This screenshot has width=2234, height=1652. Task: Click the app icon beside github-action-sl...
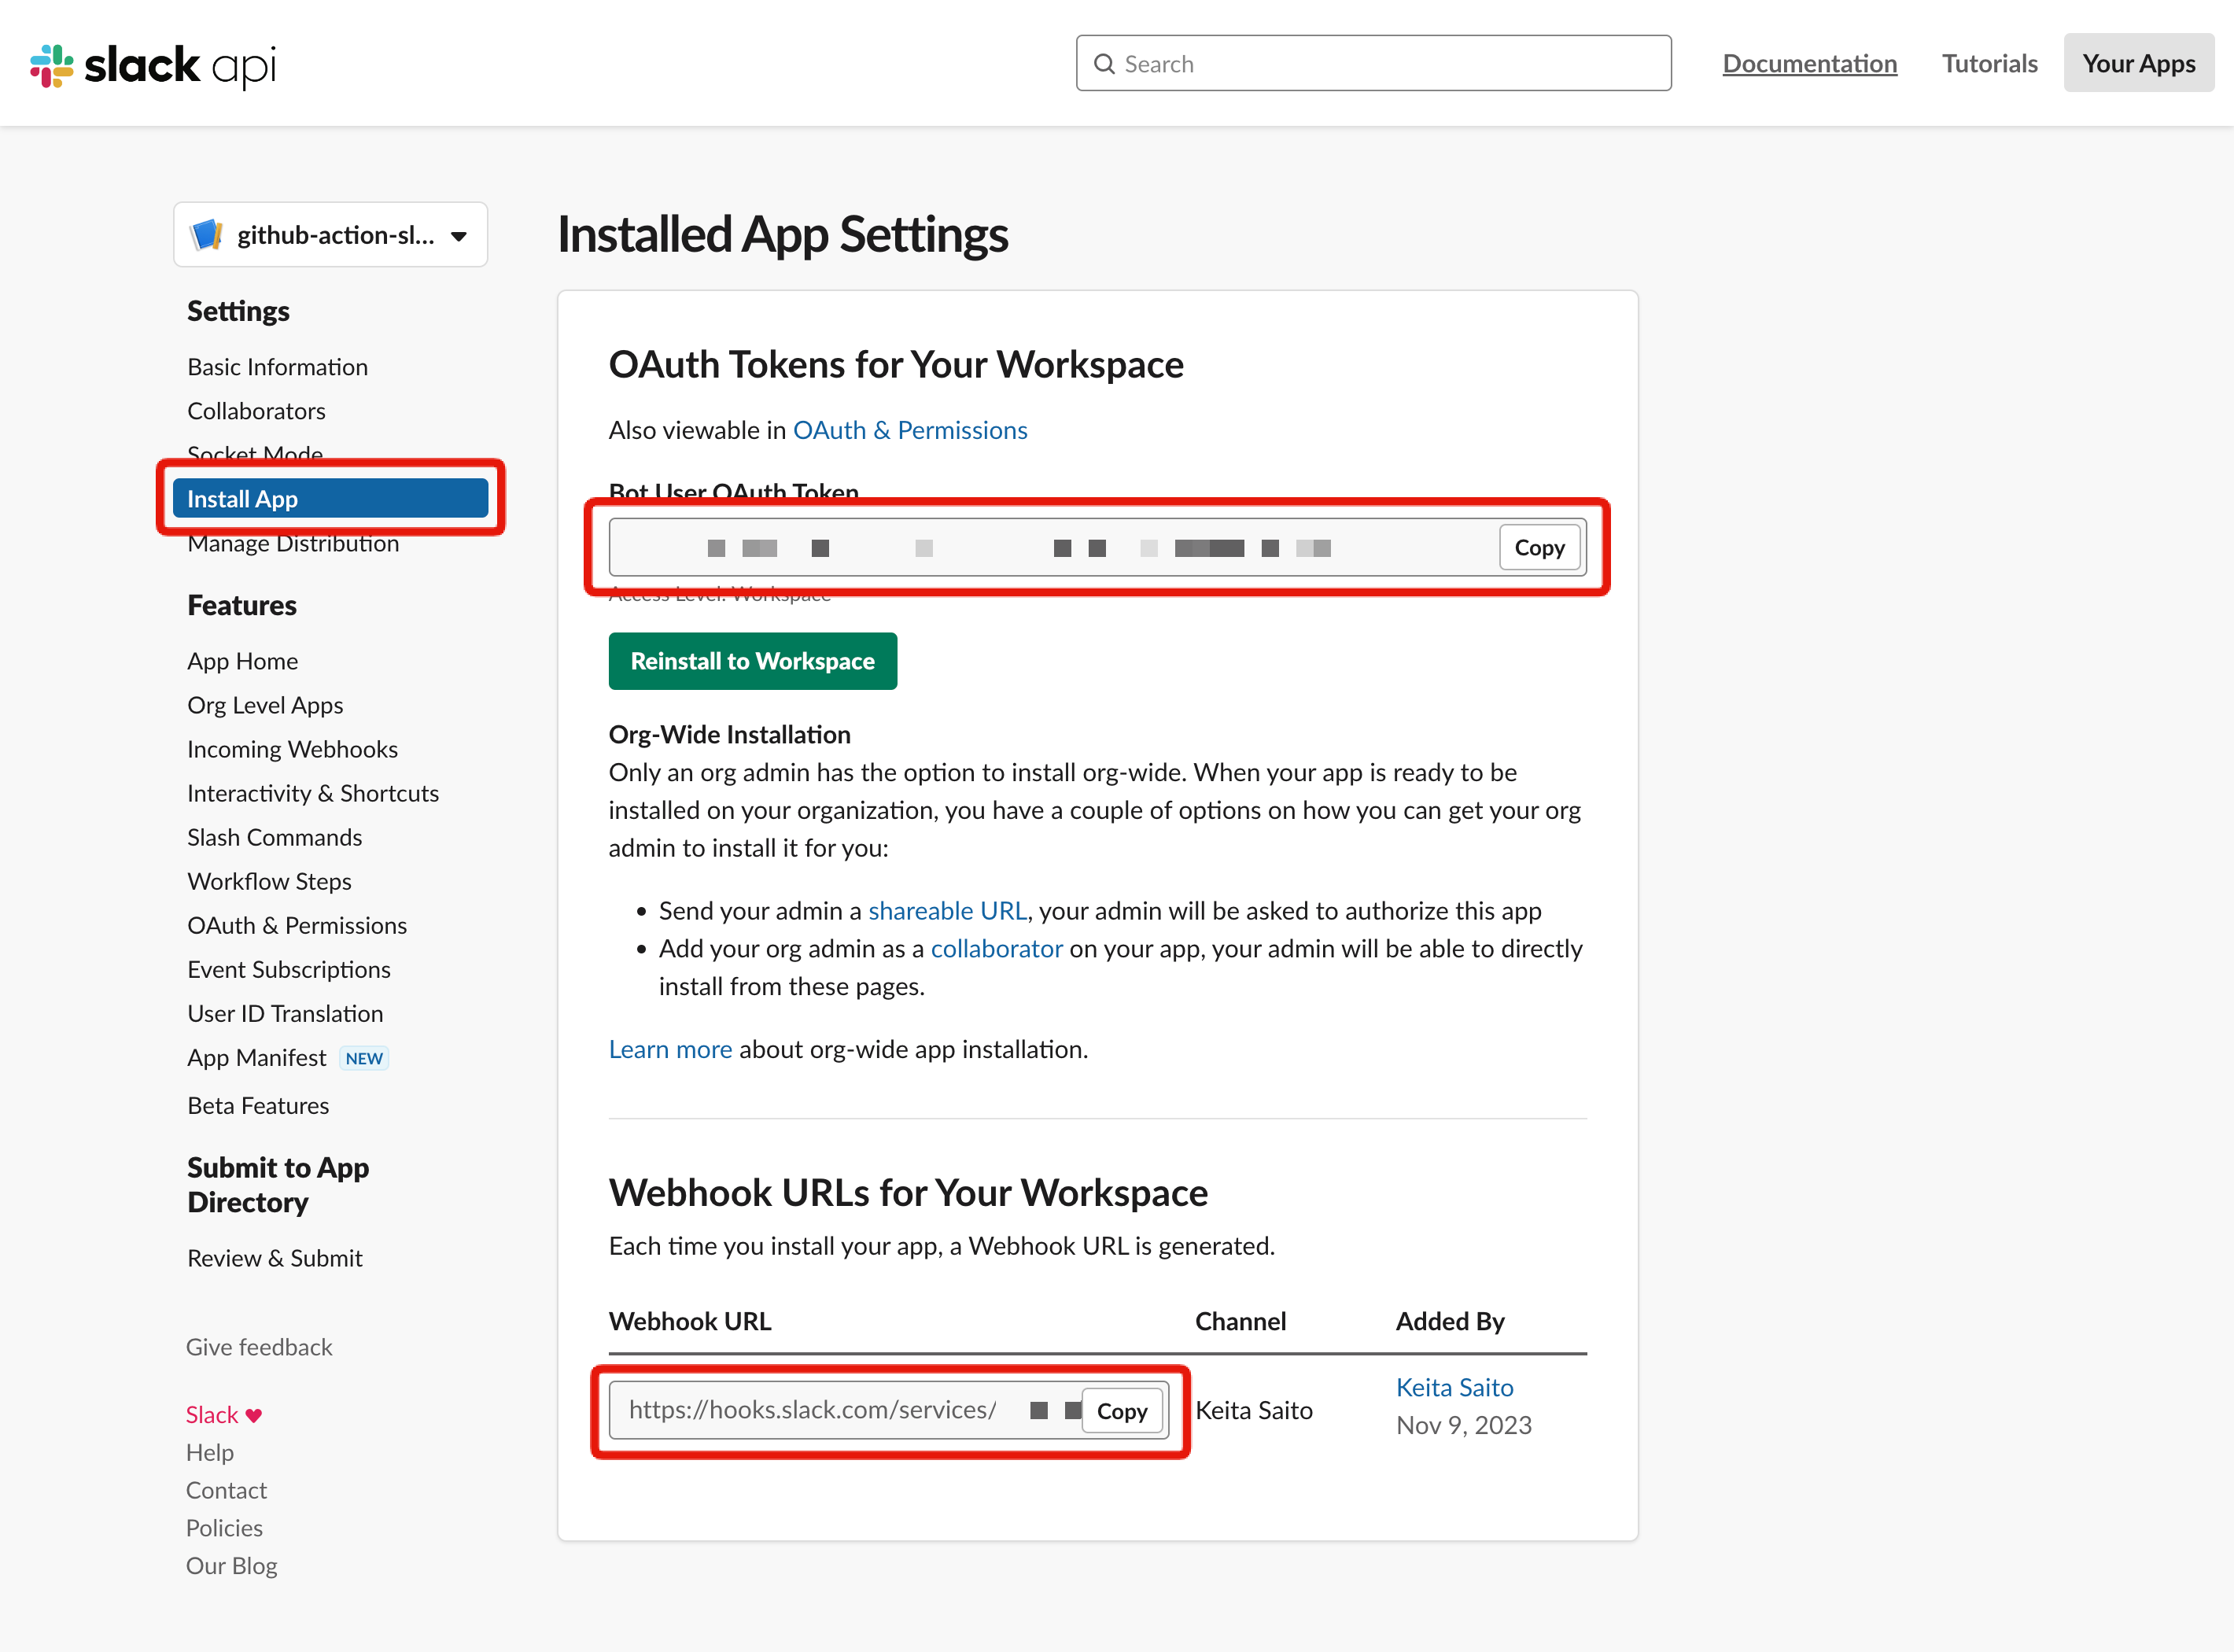pos(207,234)
